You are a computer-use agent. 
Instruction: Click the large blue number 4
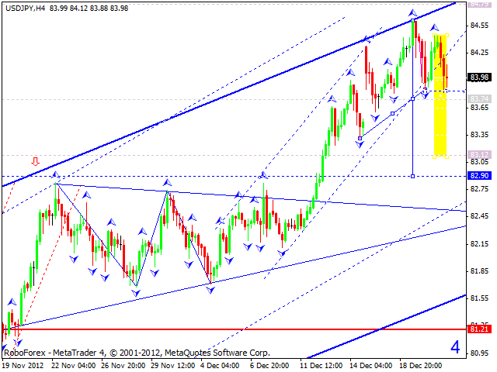click(x=455, y=346)
